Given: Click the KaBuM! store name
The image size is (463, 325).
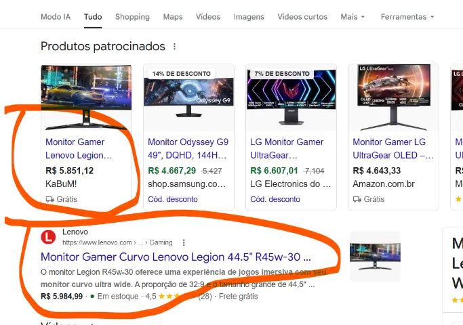Looking at the screenshot, I should pos(61,184).
